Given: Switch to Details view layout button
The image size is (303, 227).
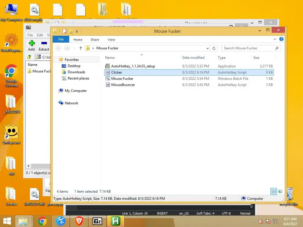Looking at the screenshot, I should [x=274, y=191].
